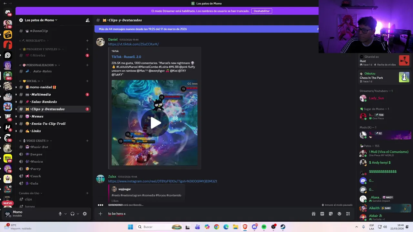The height and width of the screenshot is (232, 413).
Task: Open the yellow BON server icon
Action: pos(8,158)
